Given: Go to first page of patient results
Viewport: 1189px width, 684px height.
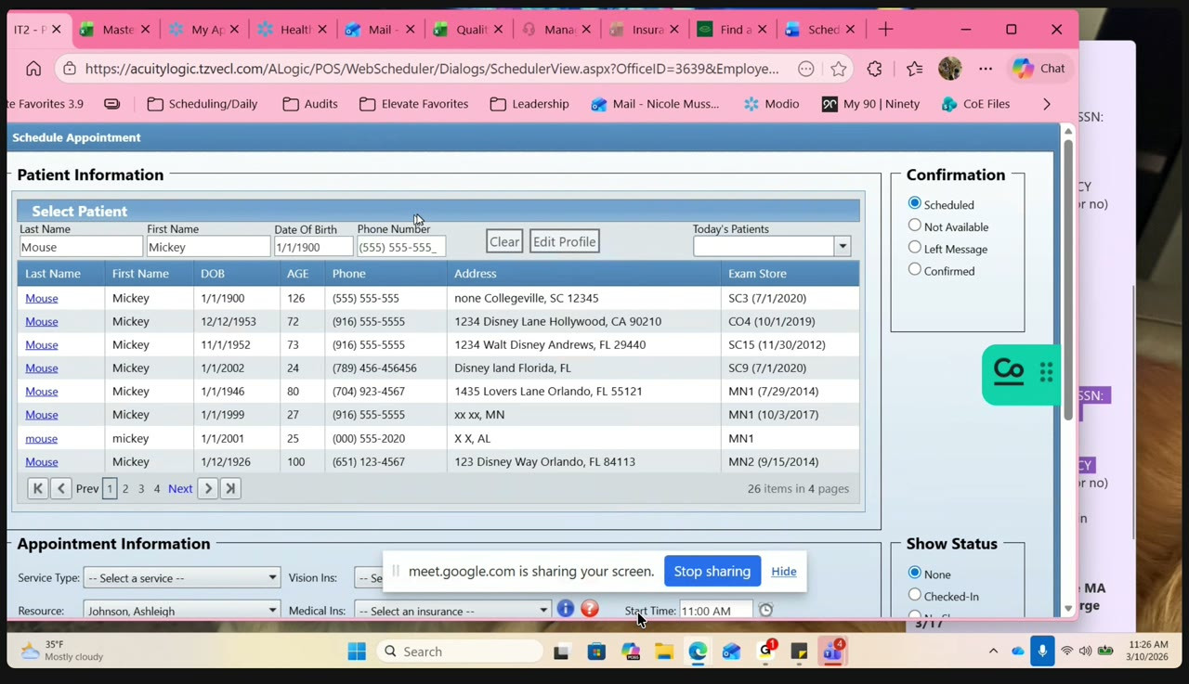Looking at the screenshot, I should pyautogui.click(x=37, y=488).
